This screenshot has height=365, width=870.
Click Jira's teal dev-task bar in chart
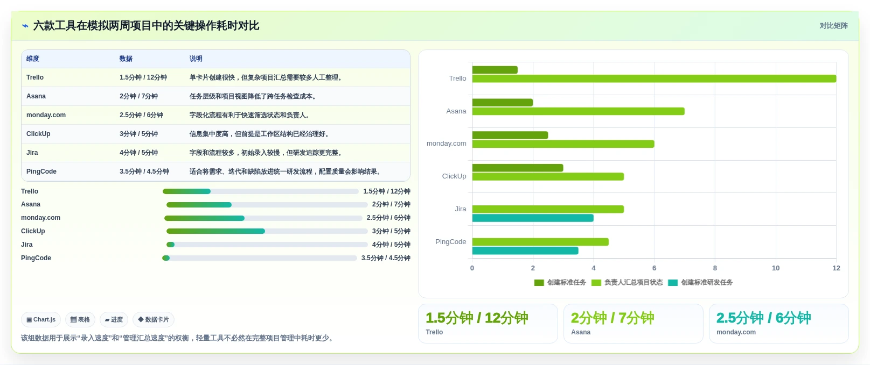533,218
